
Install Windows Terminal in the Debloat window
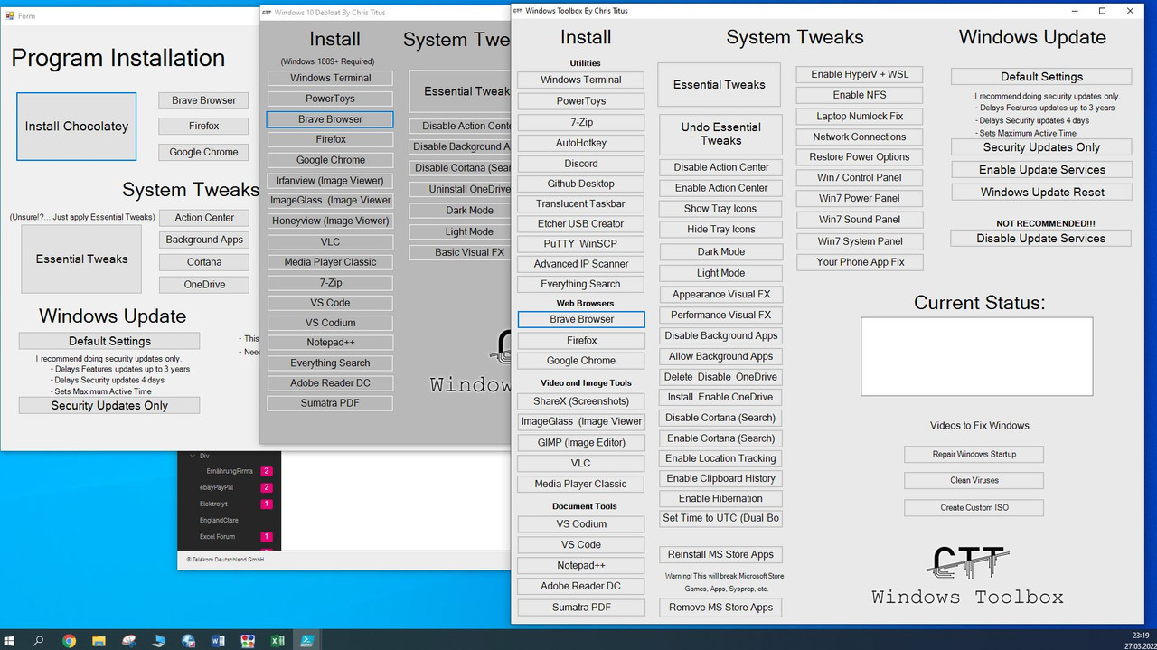(330, 78)
